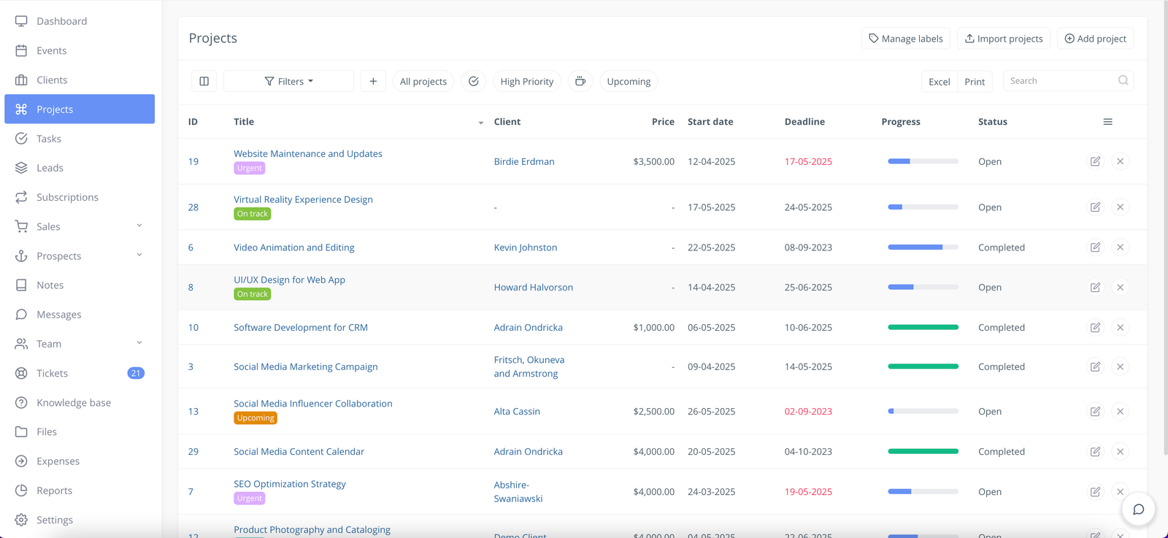Open the column options hamburger menu icon
This screenshot has height=538, width=1168.
[x=1107, y=122]
